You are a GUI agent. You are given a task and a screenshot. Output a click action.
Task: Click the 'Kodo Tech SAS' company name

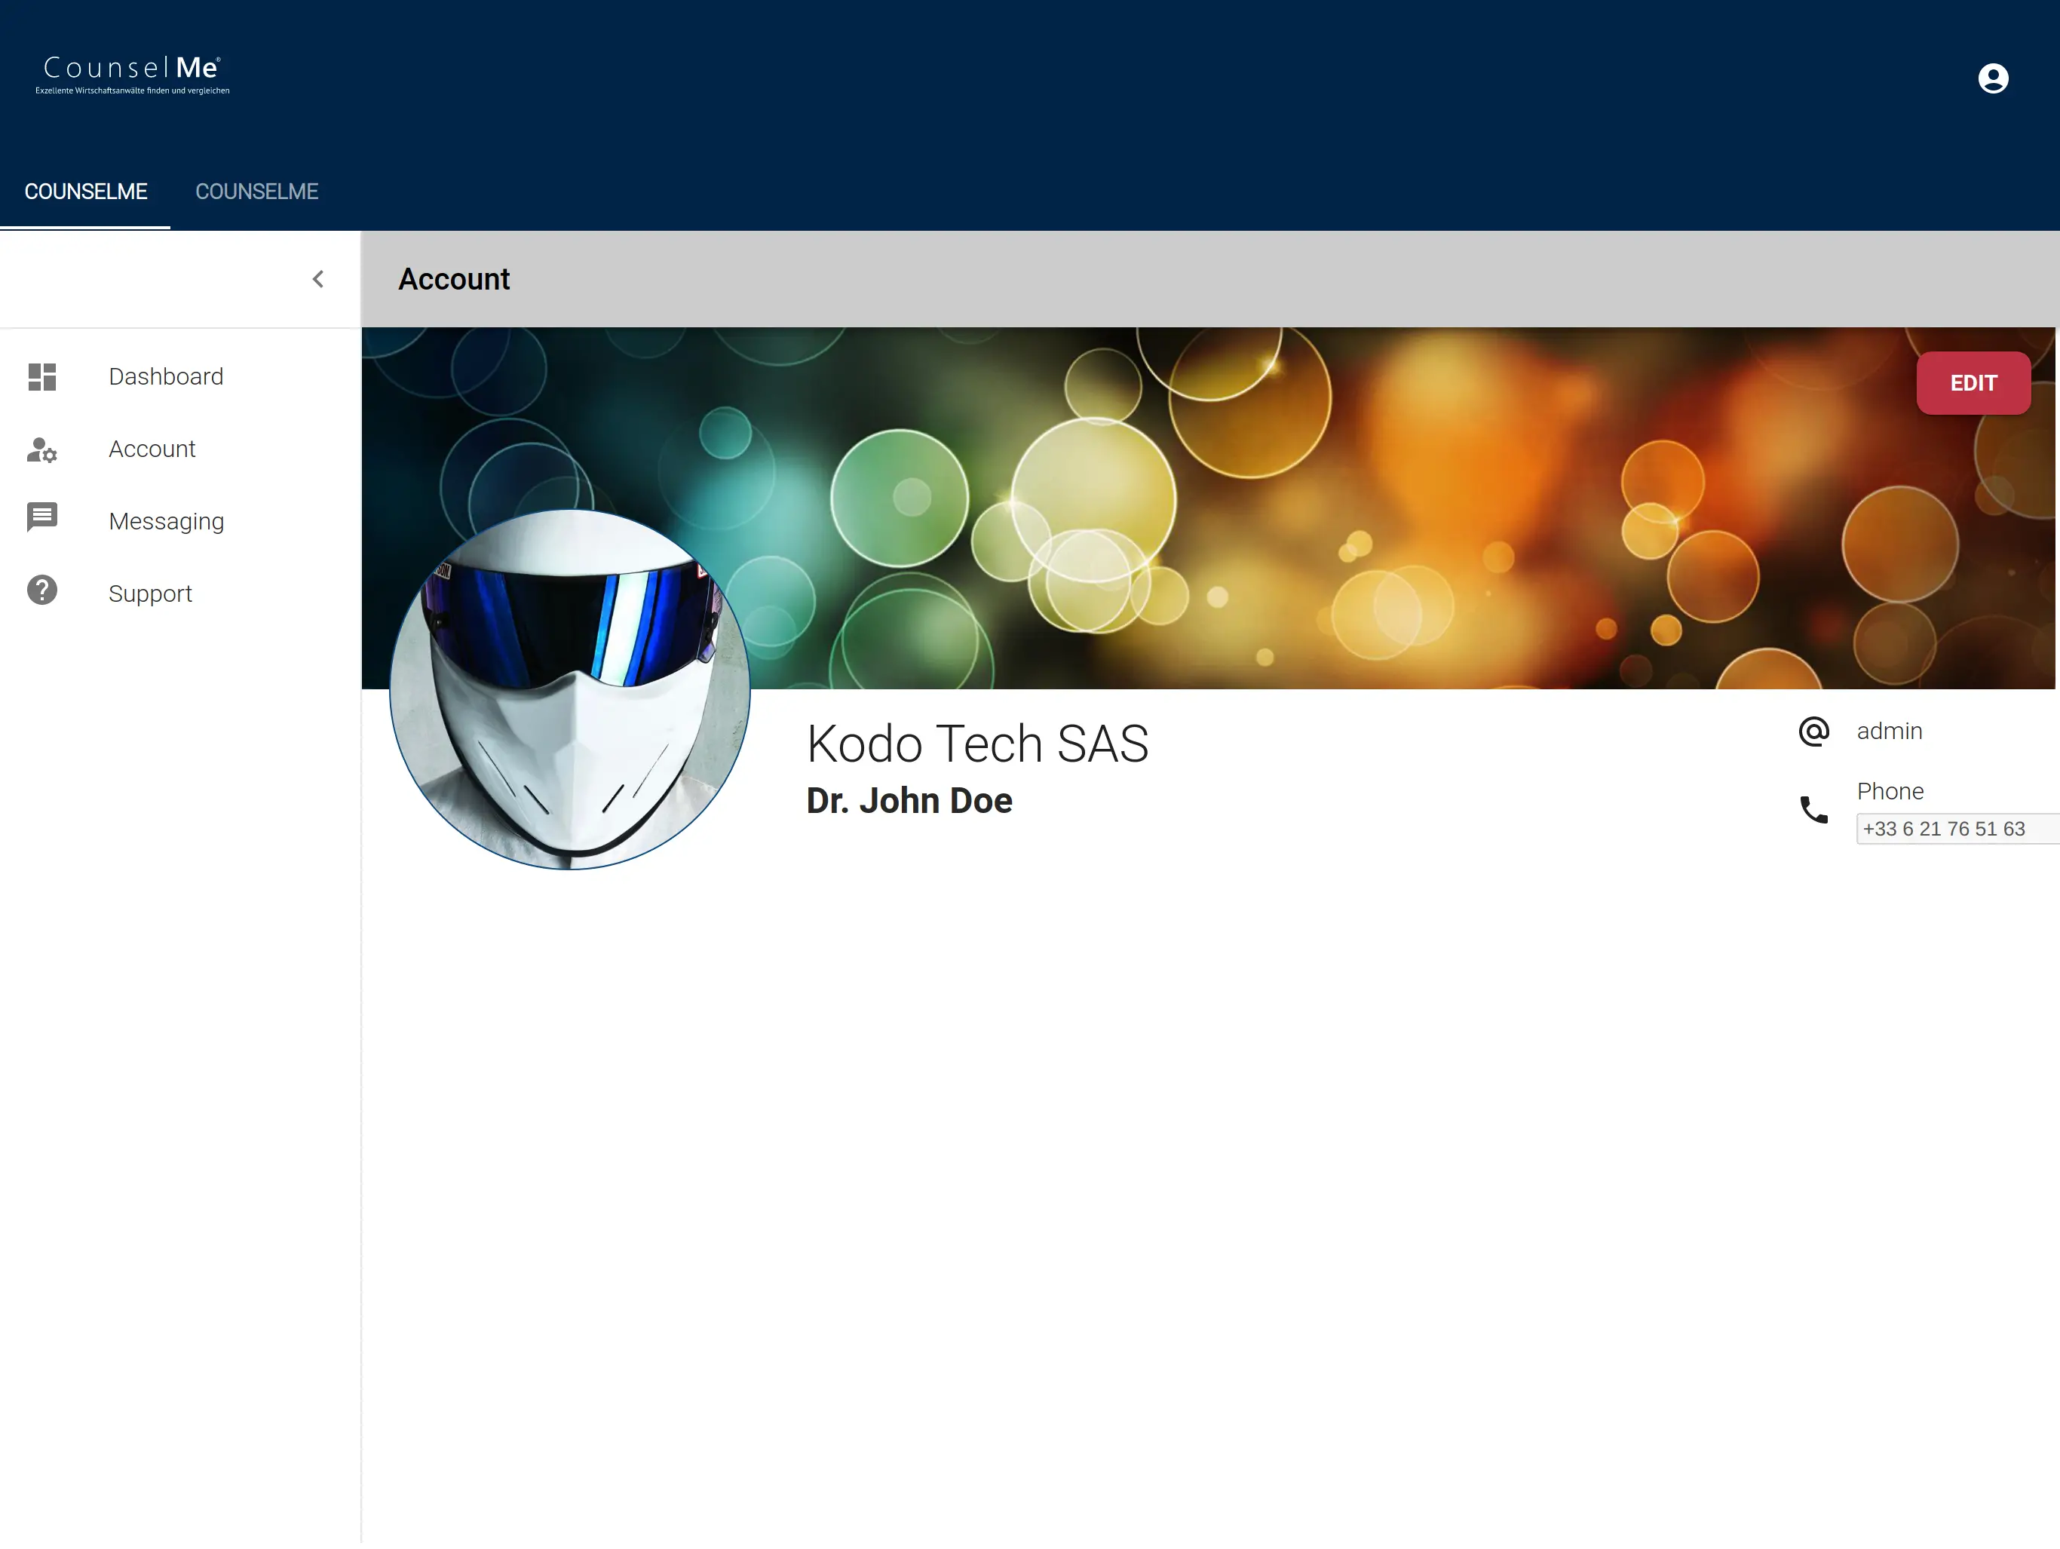click(978, 744)
